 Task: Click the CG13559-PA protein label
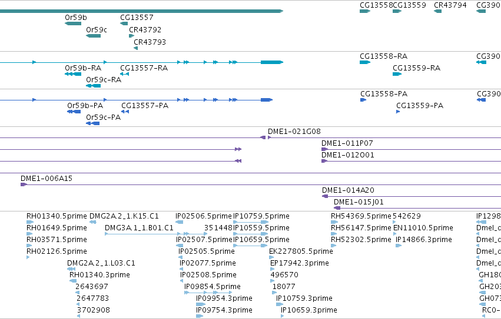coord(420,106)
